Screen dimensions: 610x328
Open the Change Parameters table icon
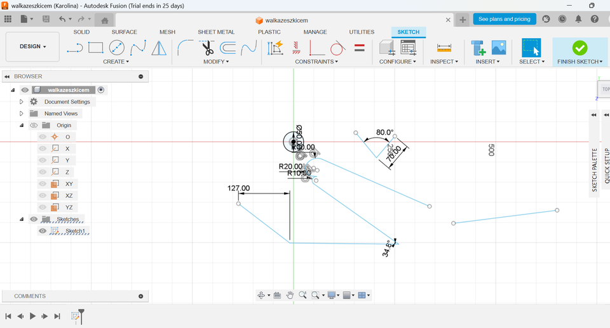(x=409, y=48)
